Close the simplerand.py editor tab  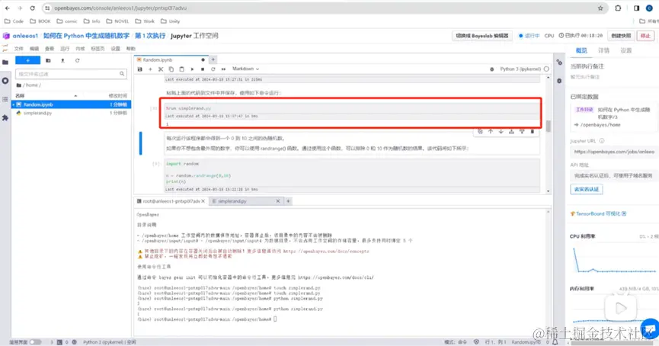coord(278,201)
